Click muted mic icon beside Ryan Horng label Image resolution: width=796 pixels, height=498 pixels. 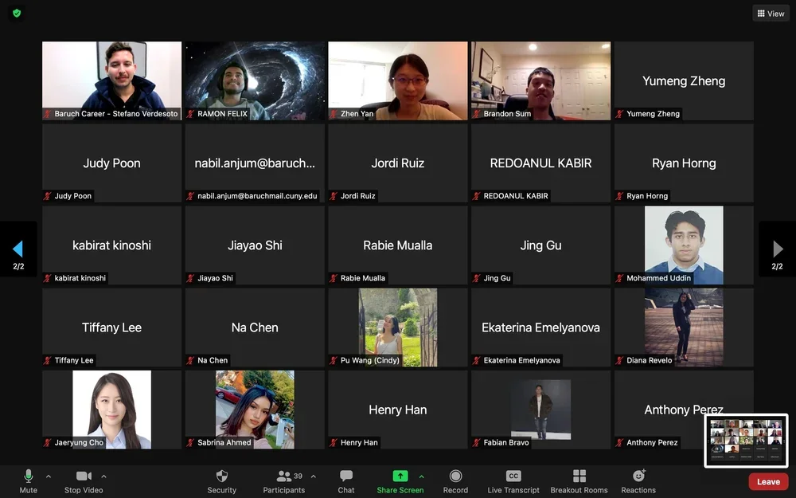619,196
